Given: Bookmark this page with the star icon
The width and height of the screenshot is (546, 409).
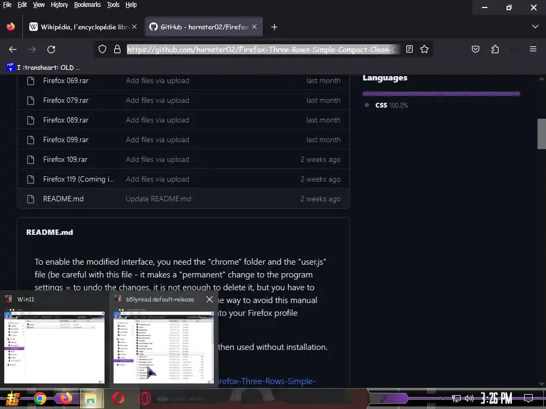Looking at the screenshot, I should tap(424, 50).
